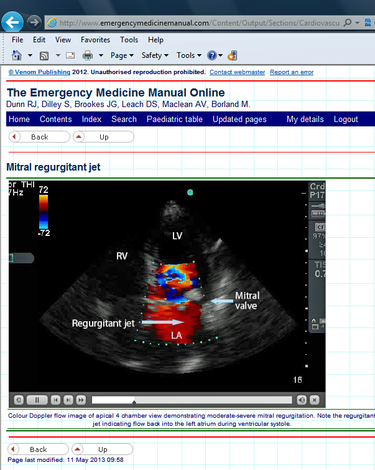Open the Tools dropdown in command bar

pos(188,55)
